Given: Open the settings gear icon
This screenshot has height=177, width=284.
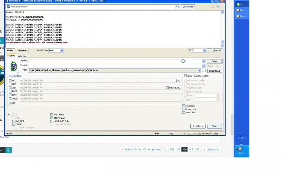Looking at the screenshot, I should point(218,6).
